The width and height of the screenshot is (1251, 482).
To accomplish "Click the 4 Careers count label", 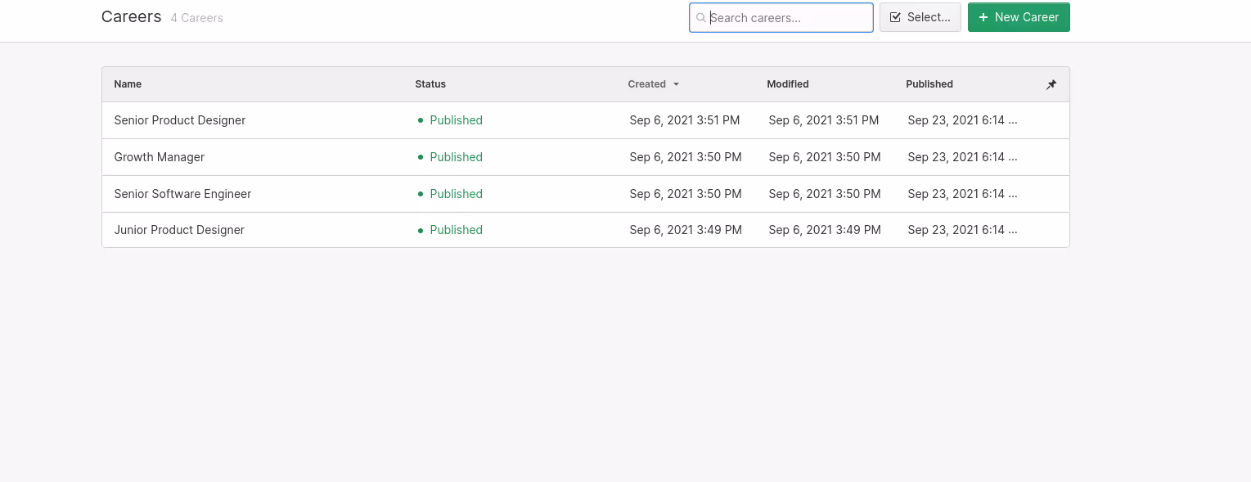I will (x=196, y=18).
